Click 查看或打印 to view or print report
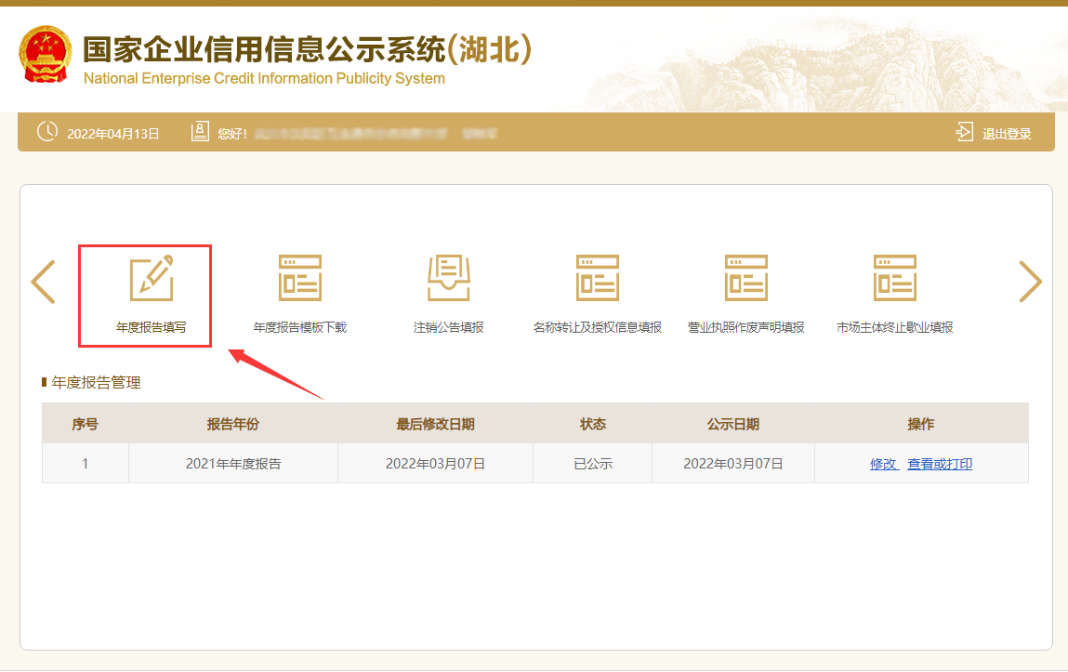This screenshot has width=1068, height=672. pyautogui.click(x=939, y=463)
